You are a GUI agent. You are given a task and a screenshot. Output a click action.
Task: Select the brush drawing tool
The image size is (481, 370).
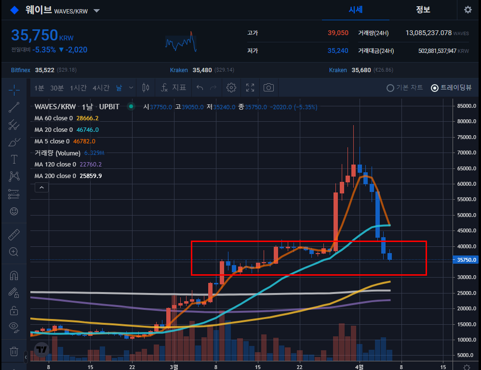[14, 142]
